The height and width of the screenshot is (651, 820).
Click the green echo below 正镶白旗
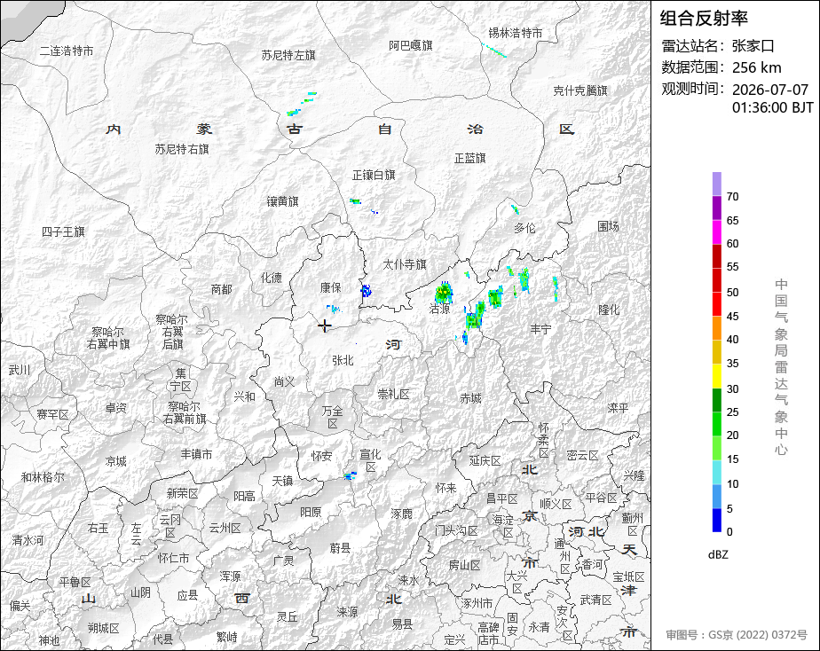356,201
